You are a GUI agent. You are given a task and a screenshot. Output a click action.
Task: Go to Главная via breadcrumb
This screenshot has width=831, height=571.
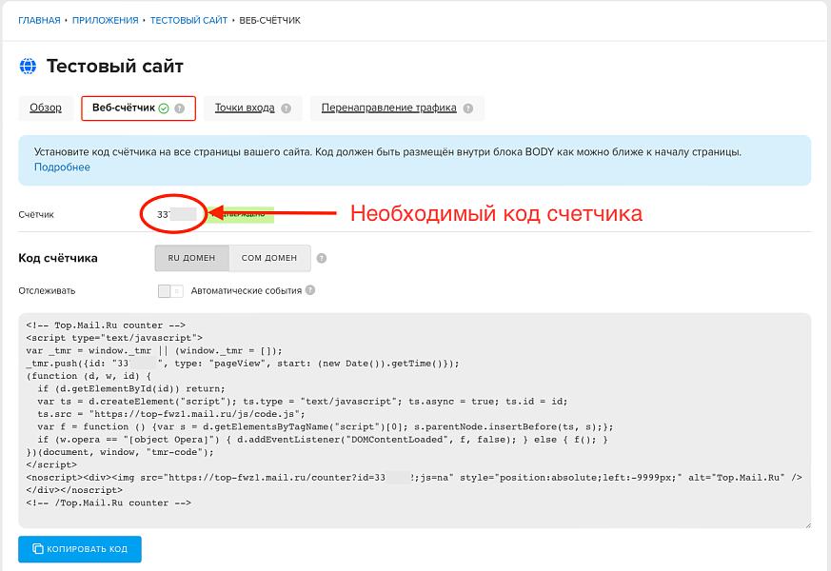pyautogui.click(x=39, y=19)
